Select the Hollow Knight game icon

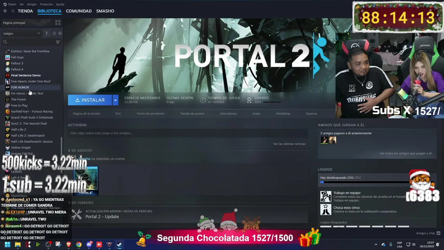[8, 148]
